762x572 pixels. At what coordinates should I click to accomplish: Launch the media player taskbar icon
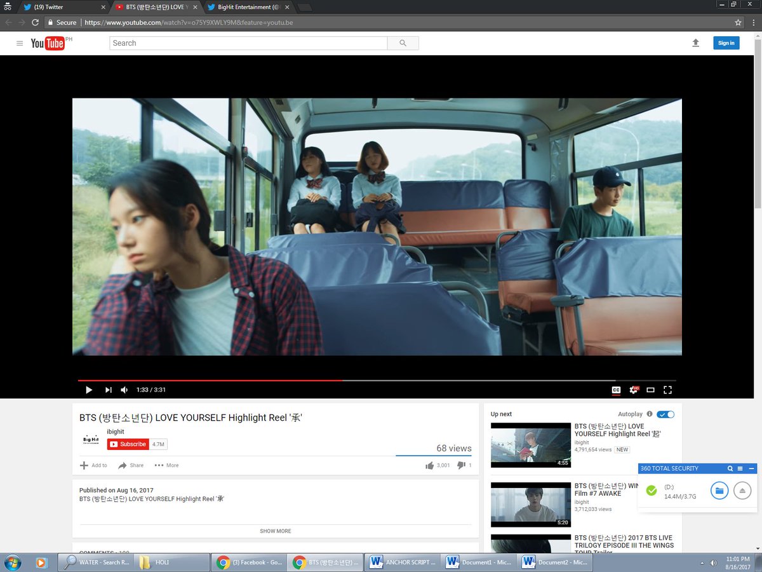point(42,562)
